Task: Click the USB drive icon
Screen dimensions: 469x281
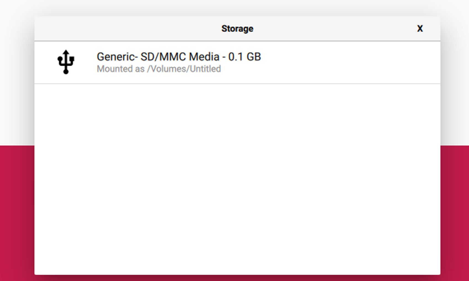Action: (66, 62)
